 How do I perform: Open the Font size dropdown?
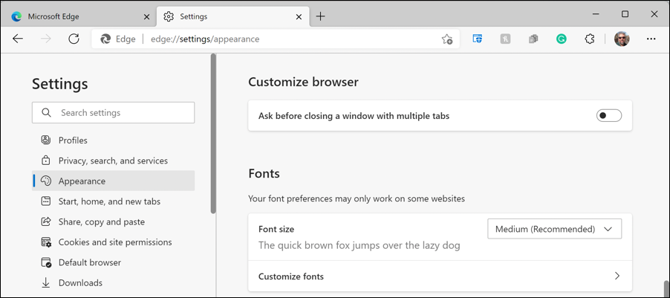[554, 229]
